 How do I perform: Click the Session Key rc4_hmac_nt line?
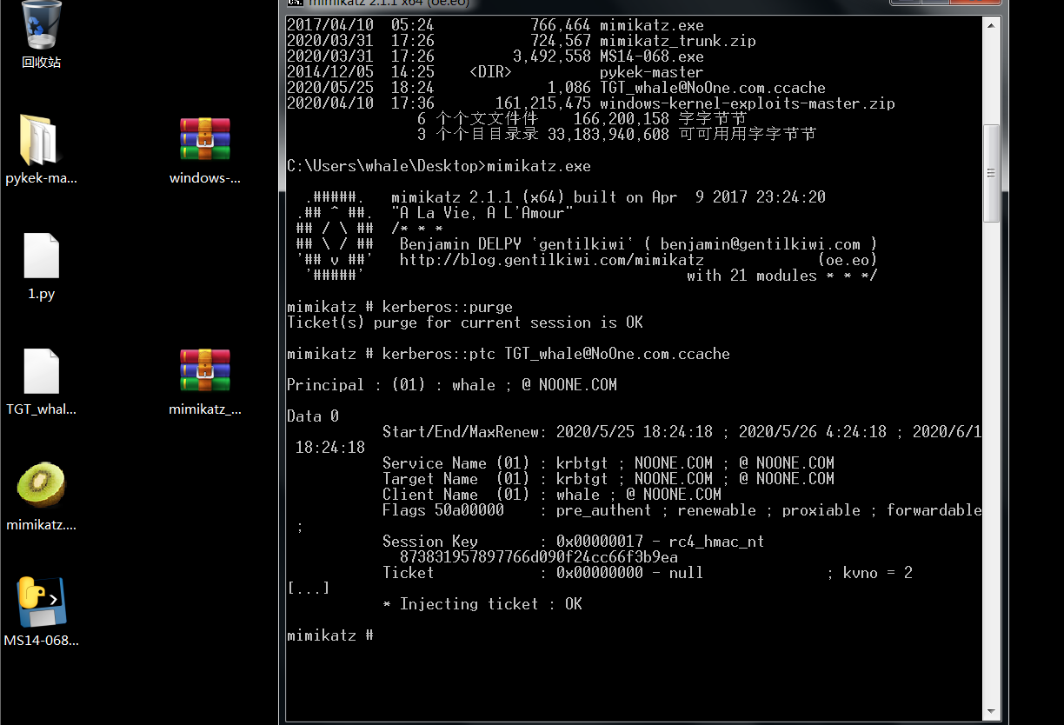574,542
